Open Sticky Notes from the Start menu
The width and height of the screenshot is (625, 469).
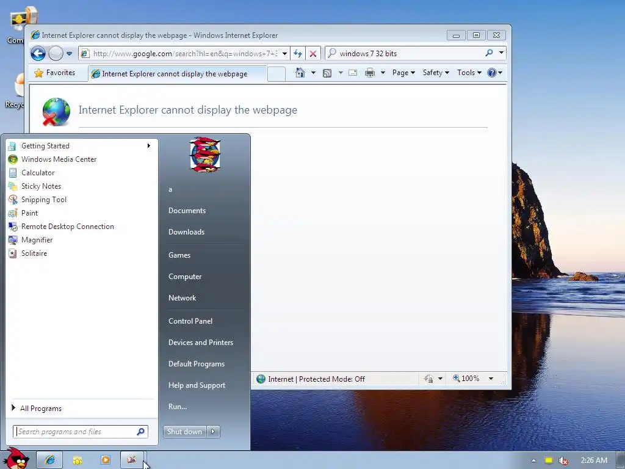click(x=80, y=186)
